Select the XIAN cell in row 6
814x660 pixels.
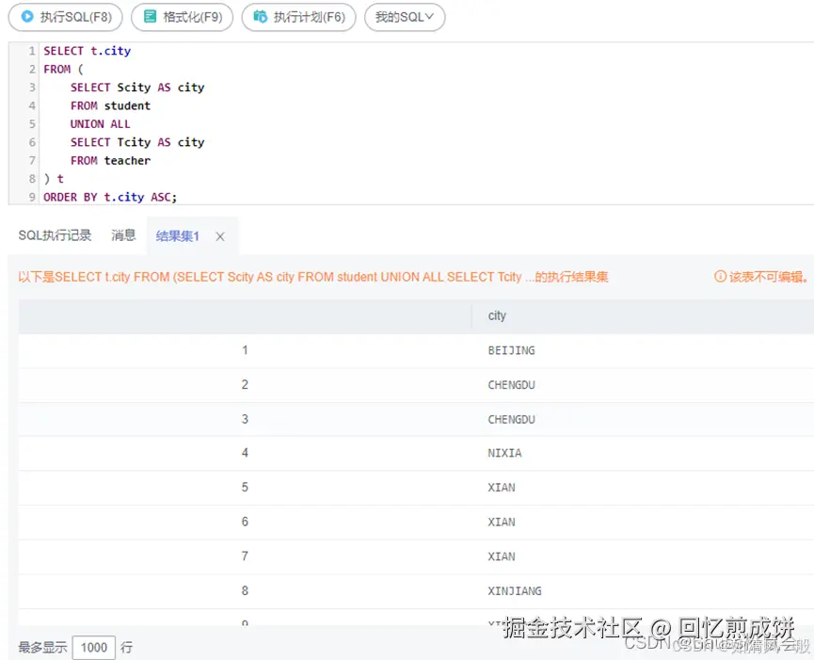pos(502,522)
